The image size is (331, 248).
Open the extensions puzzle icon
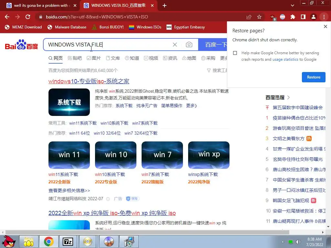pos(293,17)
